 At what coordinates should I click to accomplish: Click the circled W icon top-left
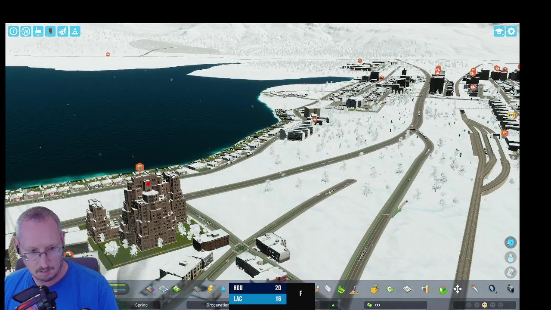(26, 31)
